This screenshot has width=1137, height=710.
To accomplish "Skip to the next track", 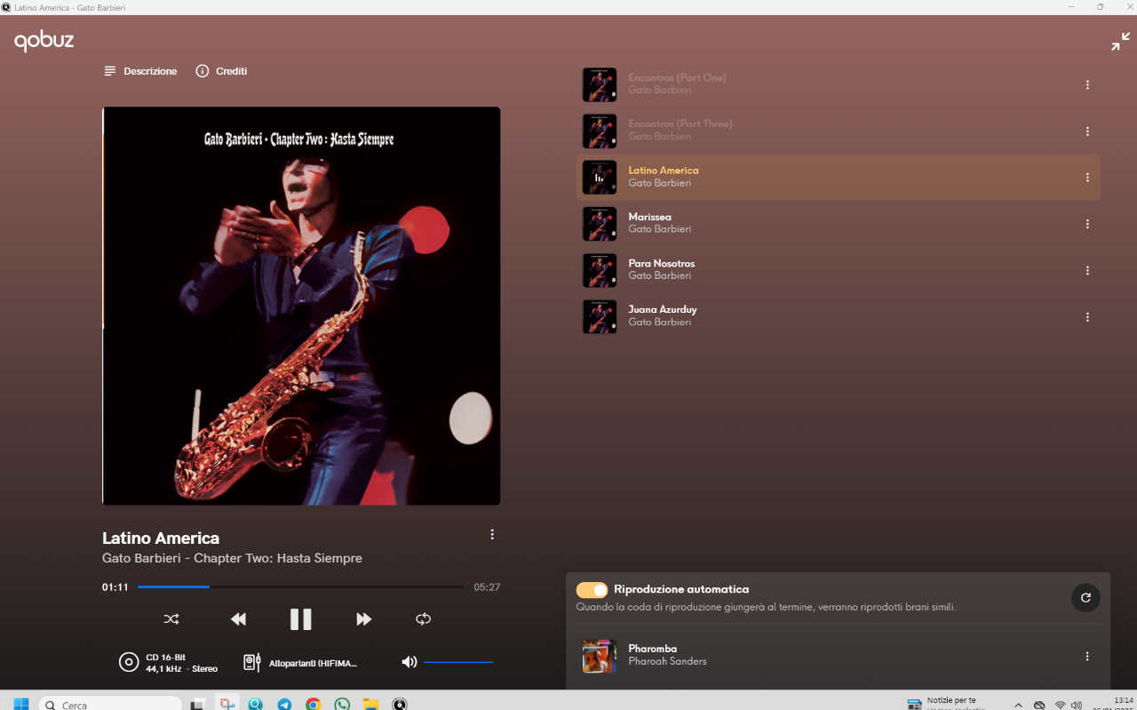I will (363, 619).
